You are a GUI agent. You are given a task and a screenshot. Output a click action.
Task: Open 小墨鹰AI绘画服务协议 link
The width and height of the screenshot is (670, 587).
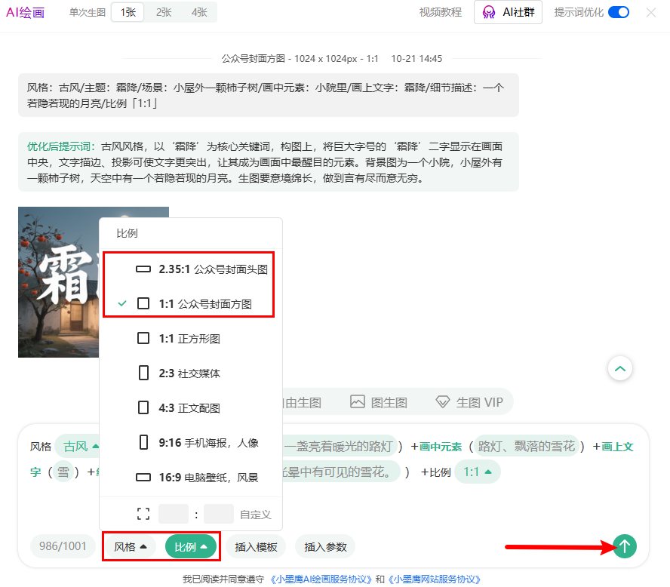point(321,579)
